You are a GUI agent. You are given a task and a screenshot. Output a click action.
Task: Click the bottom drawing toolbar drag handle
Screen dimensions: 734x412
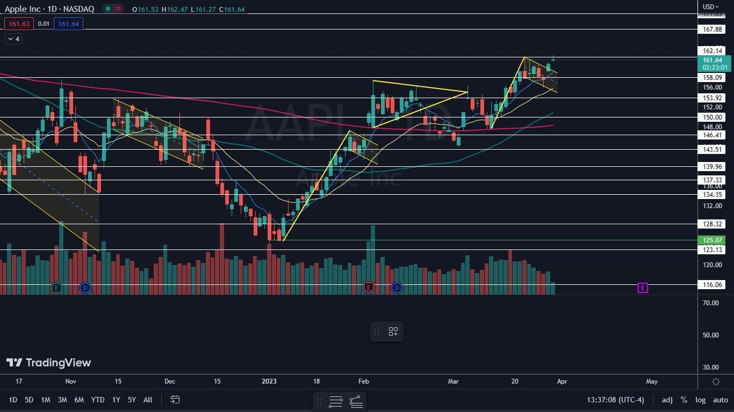[x=319, y=401]
